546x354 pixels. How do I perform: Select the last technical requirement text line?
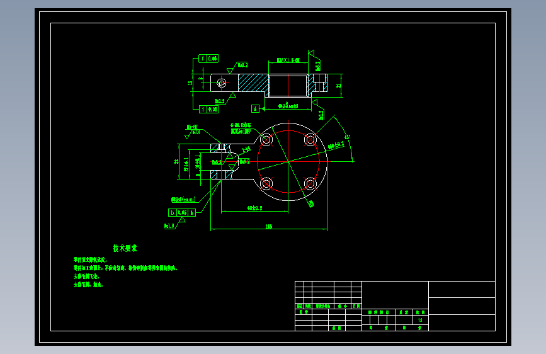[x=88, y=285]
